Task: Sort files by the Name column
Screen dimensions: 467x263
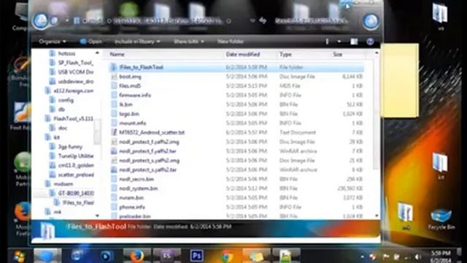Action: pyautogui.click(x=117, y=54)
